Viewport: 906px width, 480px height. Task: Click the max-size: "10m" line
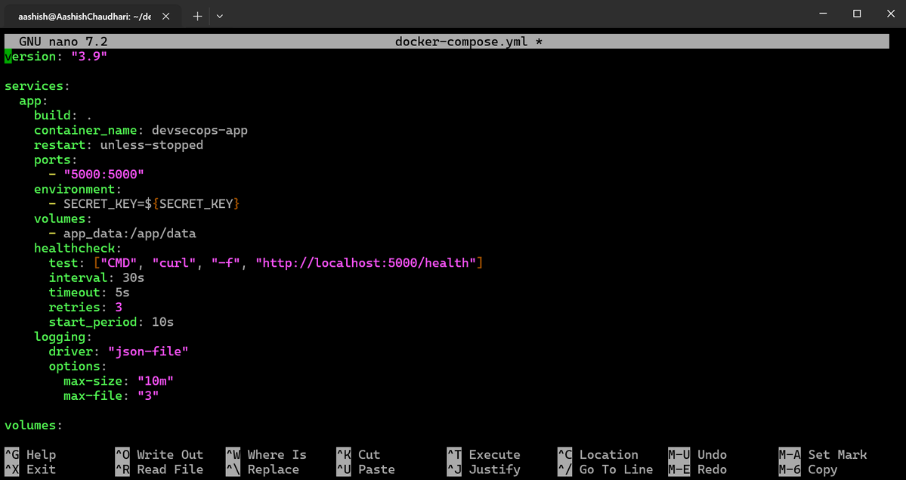click(119, 381)
